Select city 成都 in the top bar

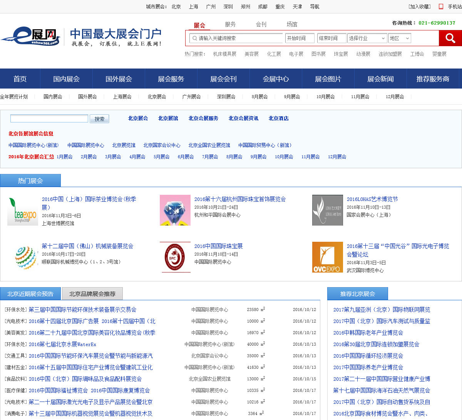click(x=263, y=7)
